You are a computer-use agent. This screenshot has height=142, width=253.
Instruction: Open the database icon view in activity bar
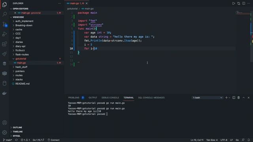(4, 64)
